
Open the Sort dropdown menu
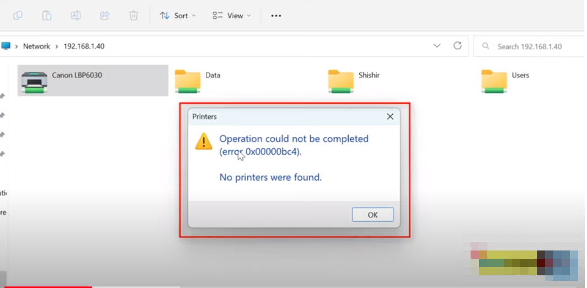(x=178, y=15)
